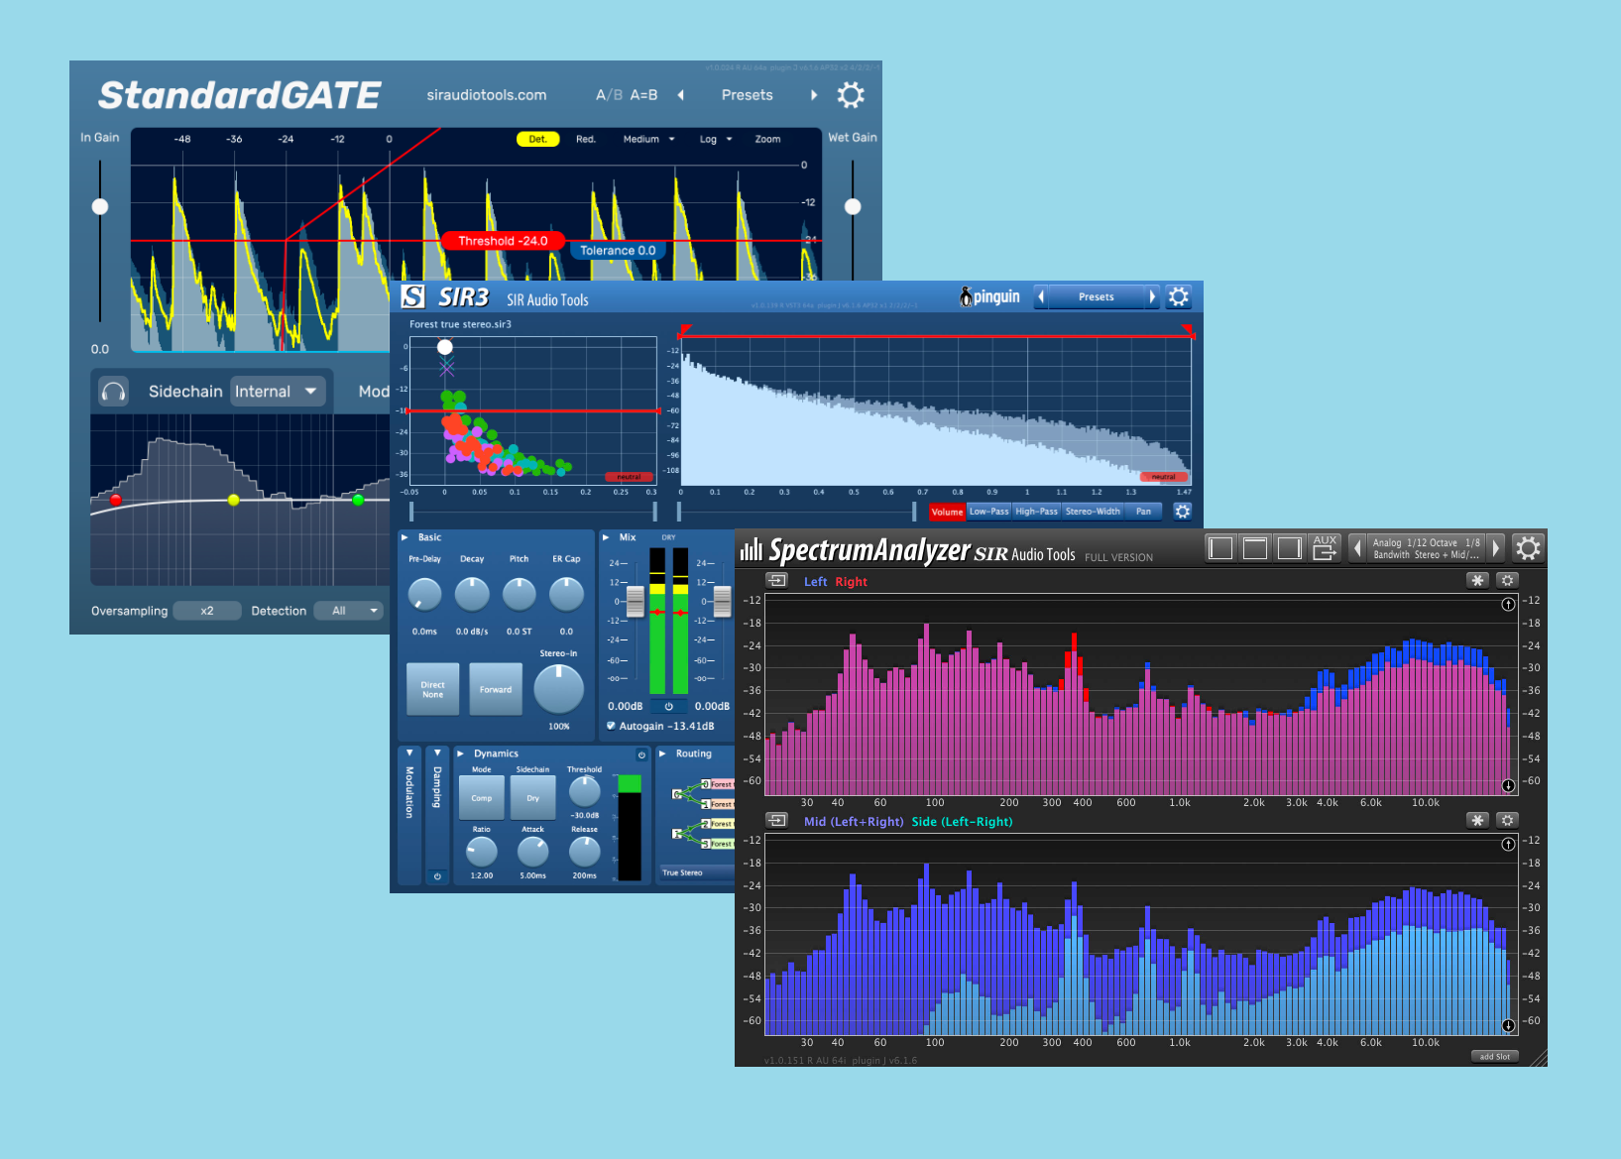The image size is (1621, 1159).
Task: Select the middle window layout icon
Action: pos(1254,547)
